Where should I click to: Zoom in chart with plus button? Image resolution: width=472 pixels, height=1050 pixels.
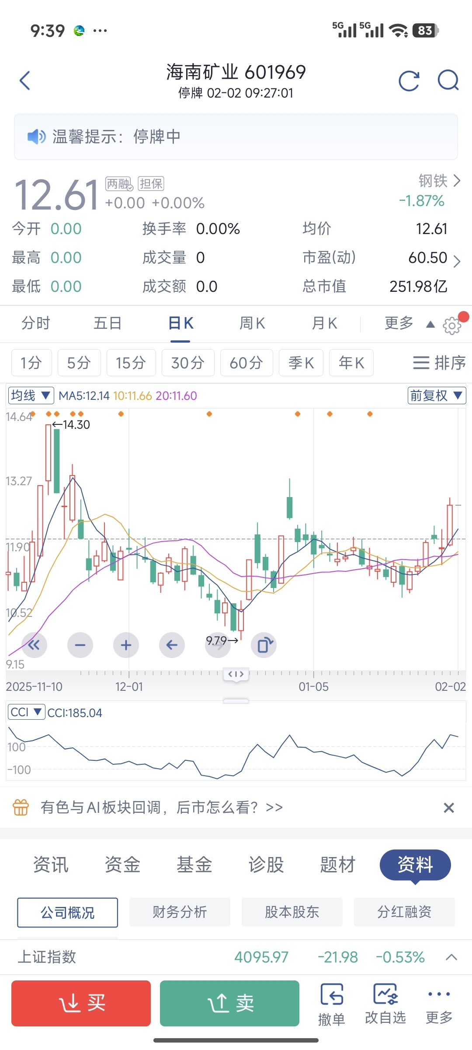(x=126, y=645)
